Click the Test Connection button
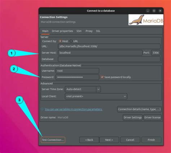 click(53, 140)
